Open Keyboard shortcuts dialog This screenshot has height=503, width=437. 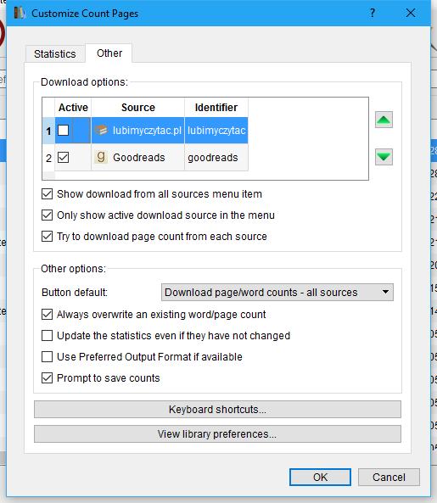point(217,410)
